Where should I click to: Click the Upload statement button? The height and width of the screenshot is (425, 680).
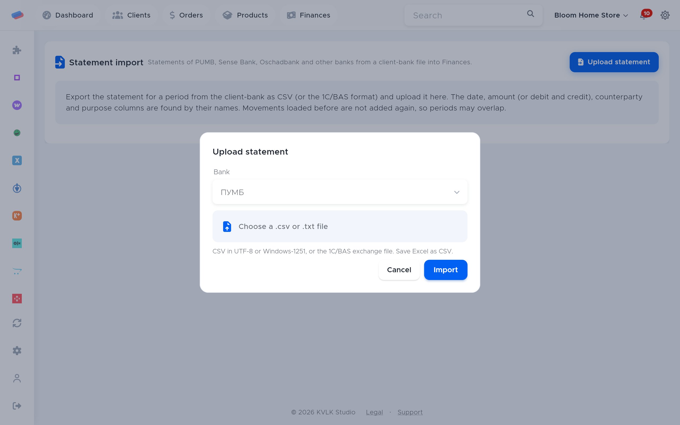(614, 62)
